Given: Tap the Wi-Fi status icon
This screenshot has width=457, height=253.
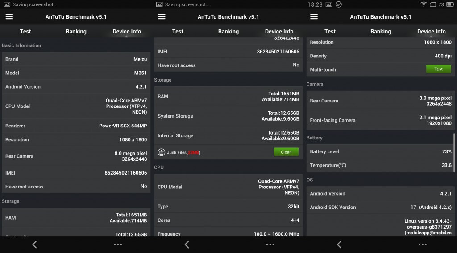Looking at the screenshot, I should 424,4.
